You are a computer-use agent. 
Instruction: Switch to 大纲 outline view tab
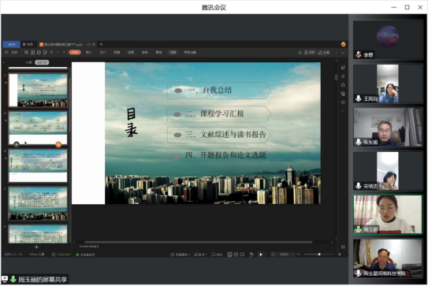(x=28, y=62)
